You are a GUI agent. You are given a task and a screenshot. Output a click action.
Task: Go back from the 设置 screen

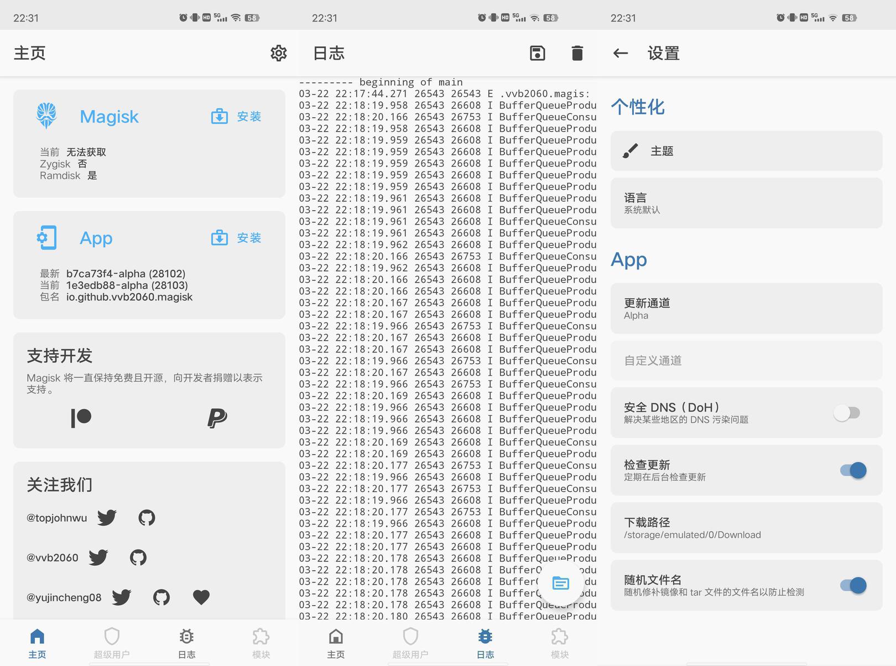tap(621, 53)
